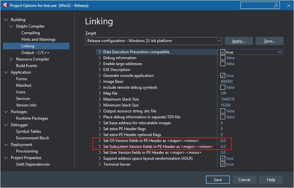The image size is (294, 188).
Task: Open the Symbol Tables page
Action: [x=29, y=131]
